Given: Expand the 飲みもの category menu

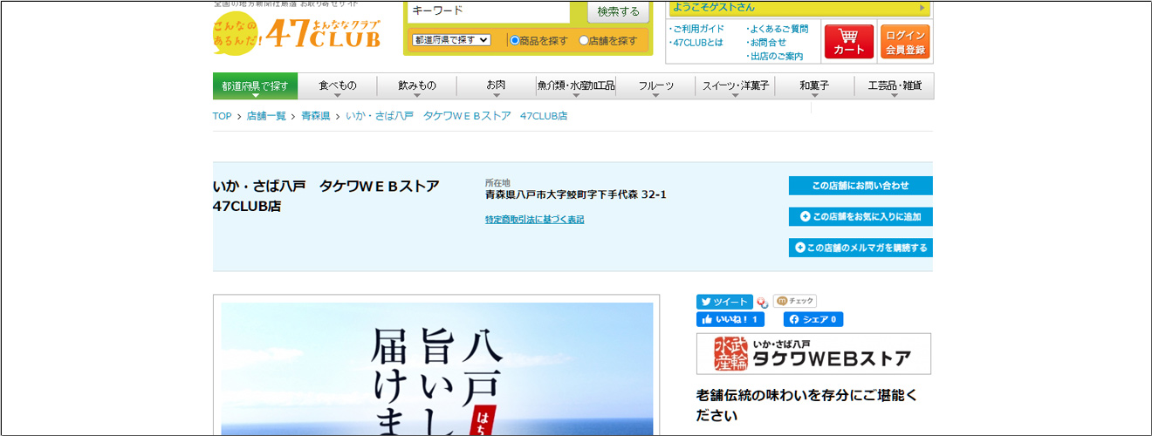Looking at the screenshot, I should [x=416, y=85].
